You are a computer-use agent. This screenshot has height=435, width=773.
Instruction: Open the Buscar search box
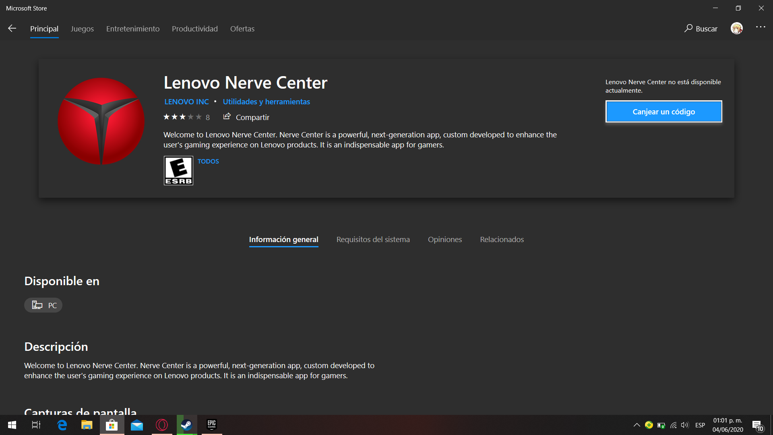click(x=701, y=29)
